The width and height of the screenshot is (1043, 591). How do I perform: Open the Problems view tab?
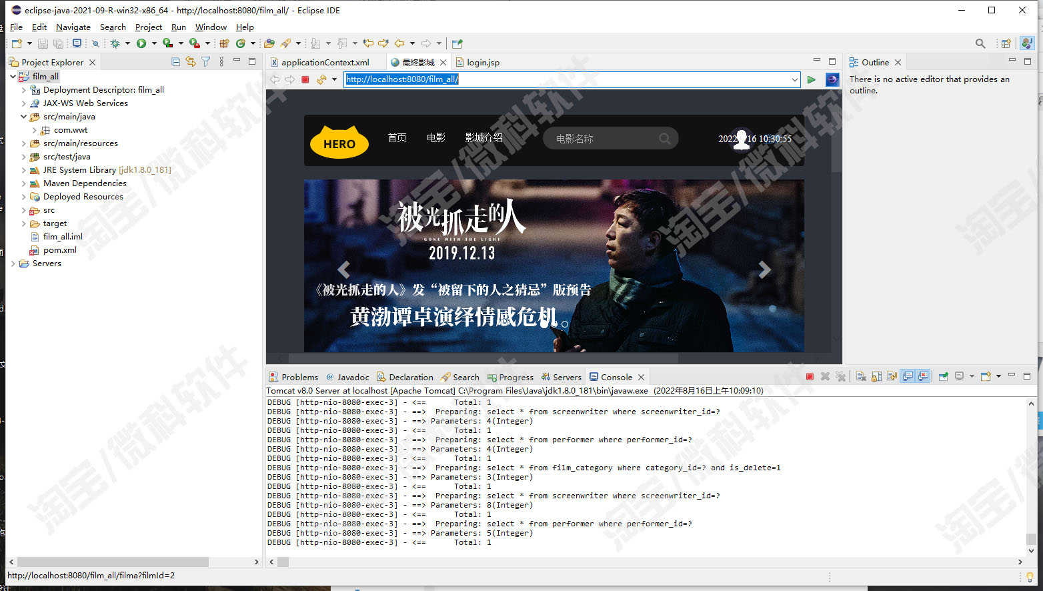tap(293, 377)
